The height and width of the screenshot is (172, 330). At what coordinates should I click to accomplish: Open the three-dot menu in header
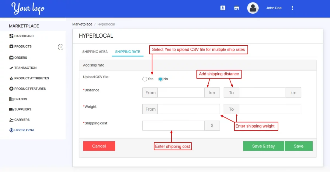[x=292, y=8]
